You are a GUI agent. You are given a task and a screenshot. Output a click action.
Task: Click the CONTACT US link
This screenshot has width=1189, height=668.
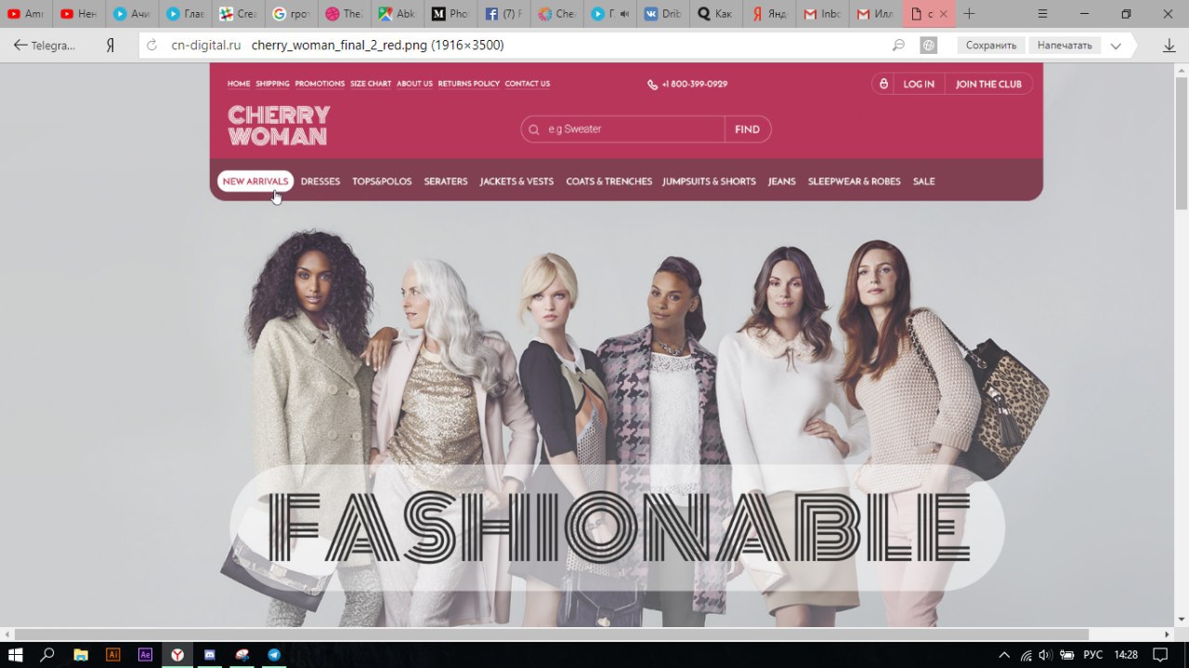click(528, 84)
